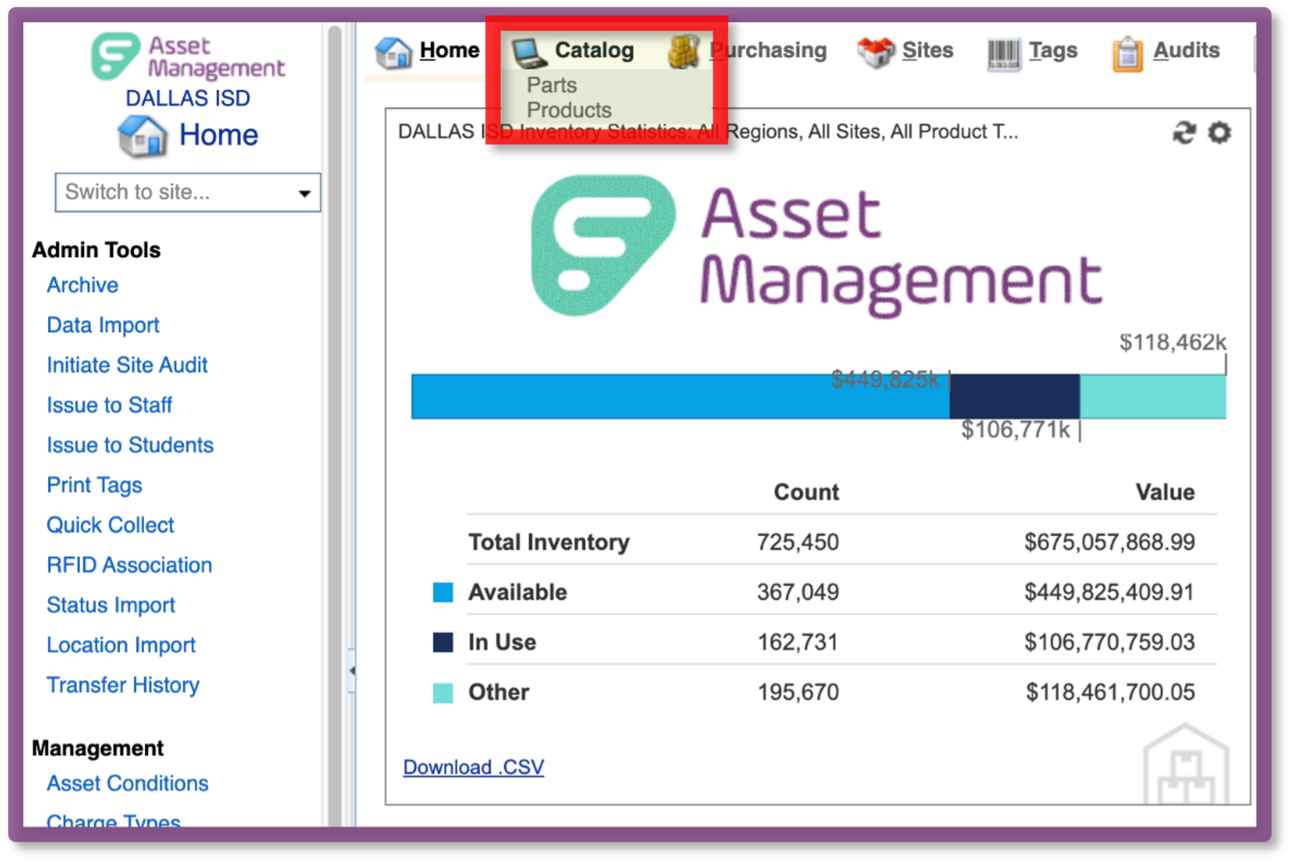Click the Available blue bar segment
The width and height of the screenshot is (1298, 866).
tap(680, 396)
